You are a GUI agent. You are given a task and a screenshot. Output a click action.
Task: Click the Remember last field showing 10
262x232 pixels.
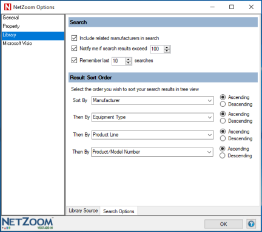click(x=119, y=61)
